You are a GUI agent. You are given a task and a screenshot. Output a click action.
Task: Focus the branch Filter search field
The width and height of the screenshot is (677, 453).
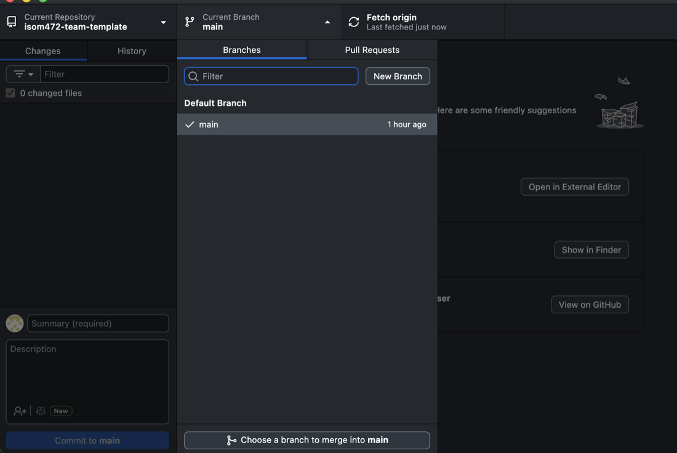[271, 76]
